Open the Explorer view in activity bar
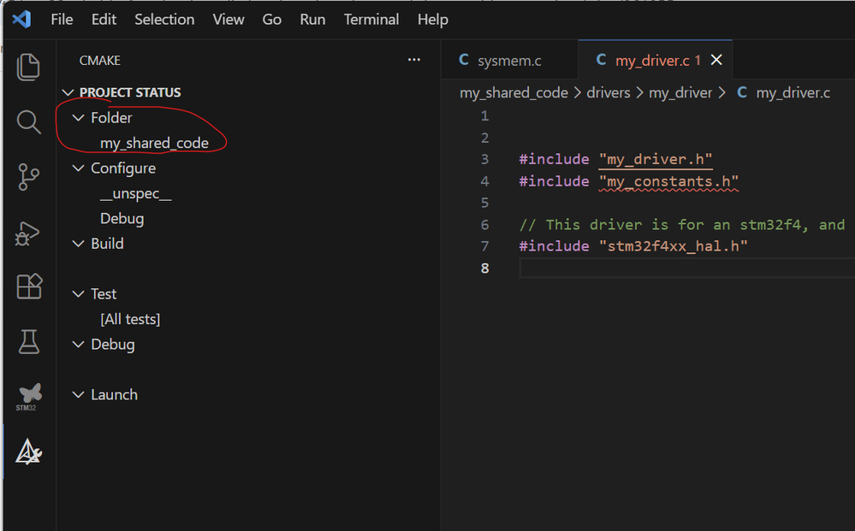This screenshot has height=531, width=855. pos(28,67)
